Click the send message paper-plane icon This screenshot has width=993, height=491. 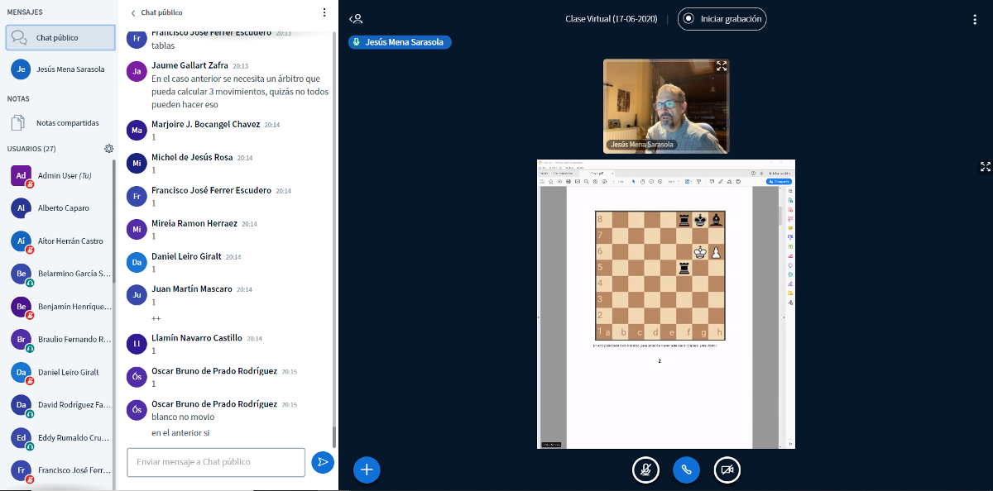(x=322, y=462)
